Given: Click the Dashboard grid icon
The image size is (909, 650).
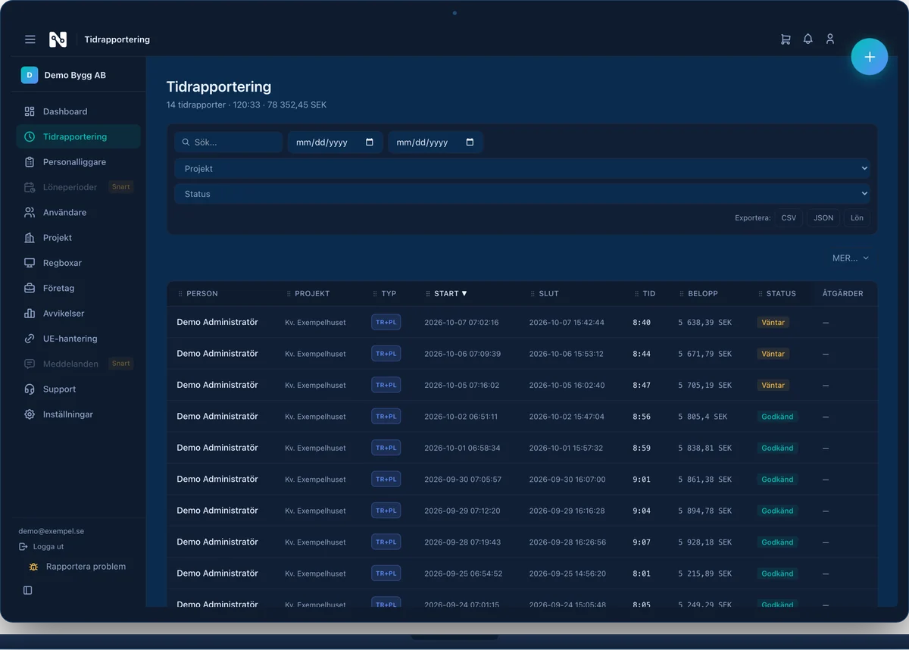Looking at the screenshot, I should (x=30, y=111).
